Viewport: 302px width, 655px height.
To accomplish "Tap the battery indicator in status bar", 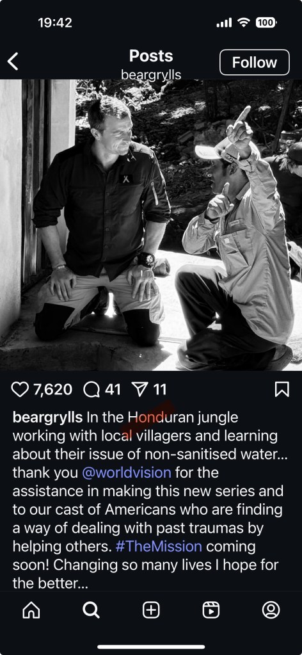I will pyautogui.click(x=266, y=22).
